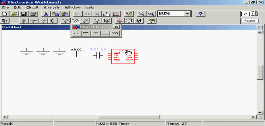This screenshot has width=265, height=126.
Task: Create a new circuit file
Action: 5,14
